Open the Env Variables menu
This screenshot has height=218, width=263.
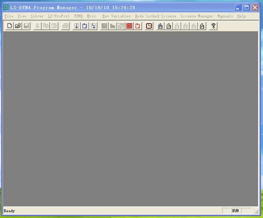click(x=116, y=16)
